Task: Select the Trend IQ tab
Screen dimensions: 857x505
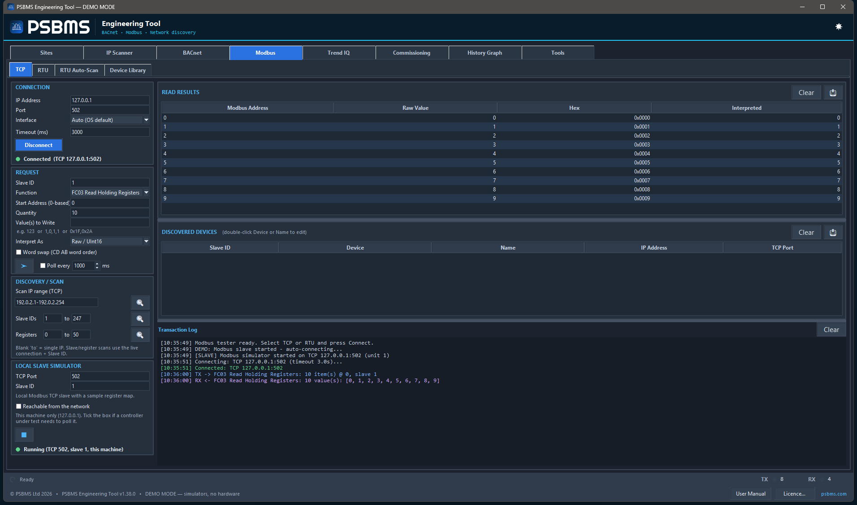Action: click(339, 53)
